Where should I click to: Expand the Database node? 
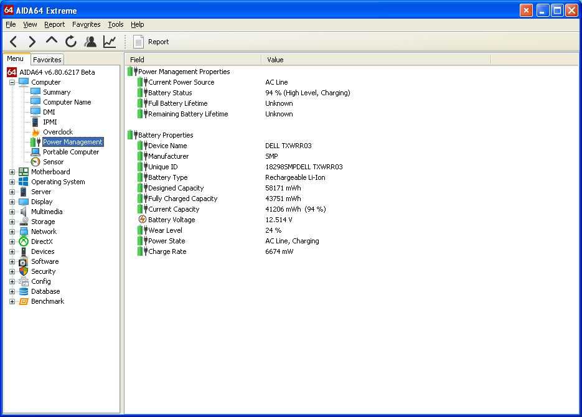[x=12, y=292]
